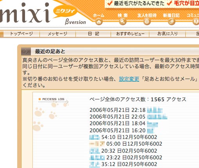Viewport: 199px width, 168px height.
Task: Click the ACCESS LOG label
Action: pos(53,99)
